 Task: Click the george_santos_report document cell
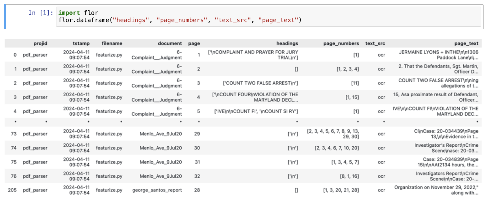pyautogui.click(x=157, y=190)
